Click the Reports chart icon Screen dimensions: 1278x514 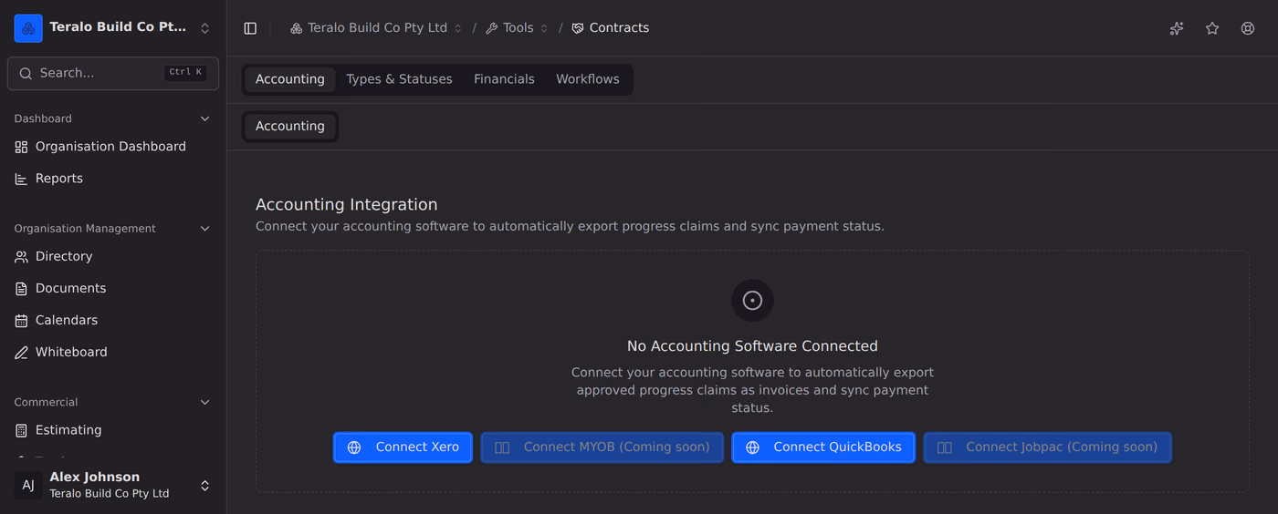[22, 179]
